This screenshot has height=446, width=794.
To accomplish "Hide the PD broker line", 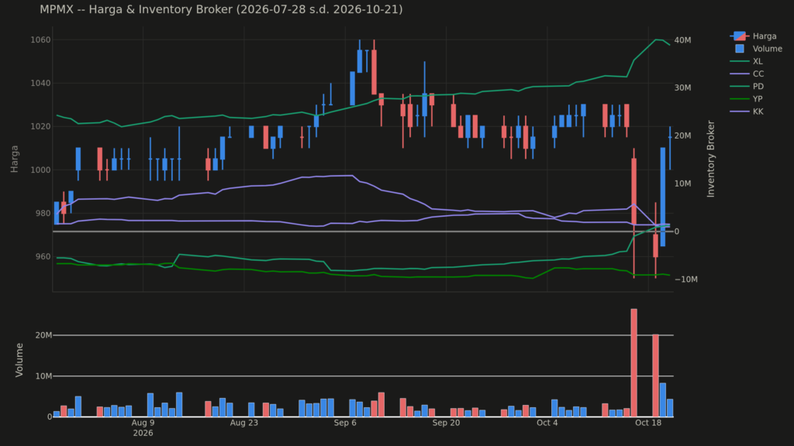I will 747,87.
